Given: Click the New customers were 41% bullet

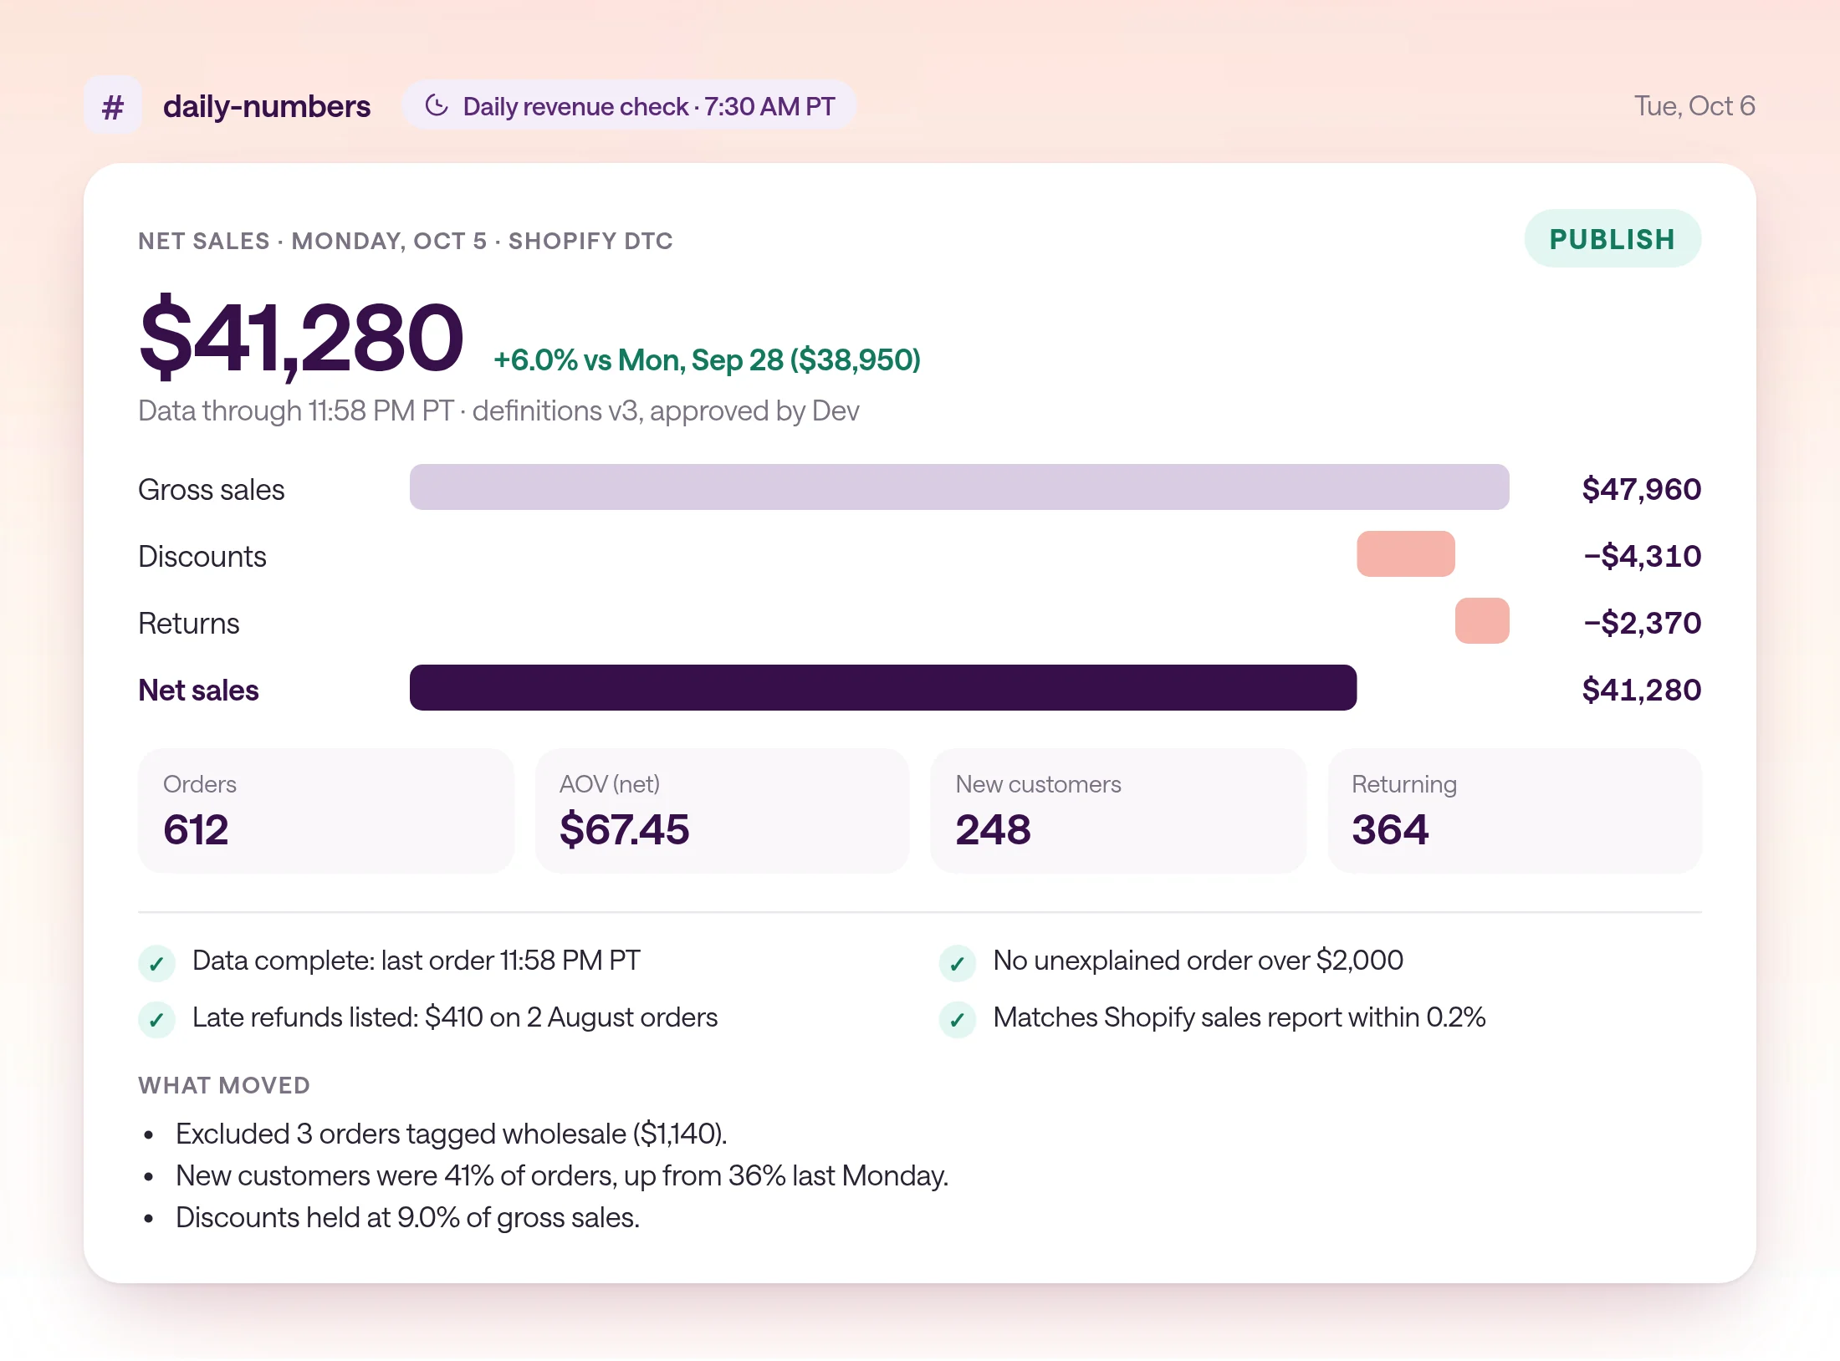Looking at the screenshot, I should [562, 1176].
